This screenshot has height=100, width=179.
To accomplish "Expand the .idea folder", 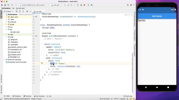I will [6, 19].
